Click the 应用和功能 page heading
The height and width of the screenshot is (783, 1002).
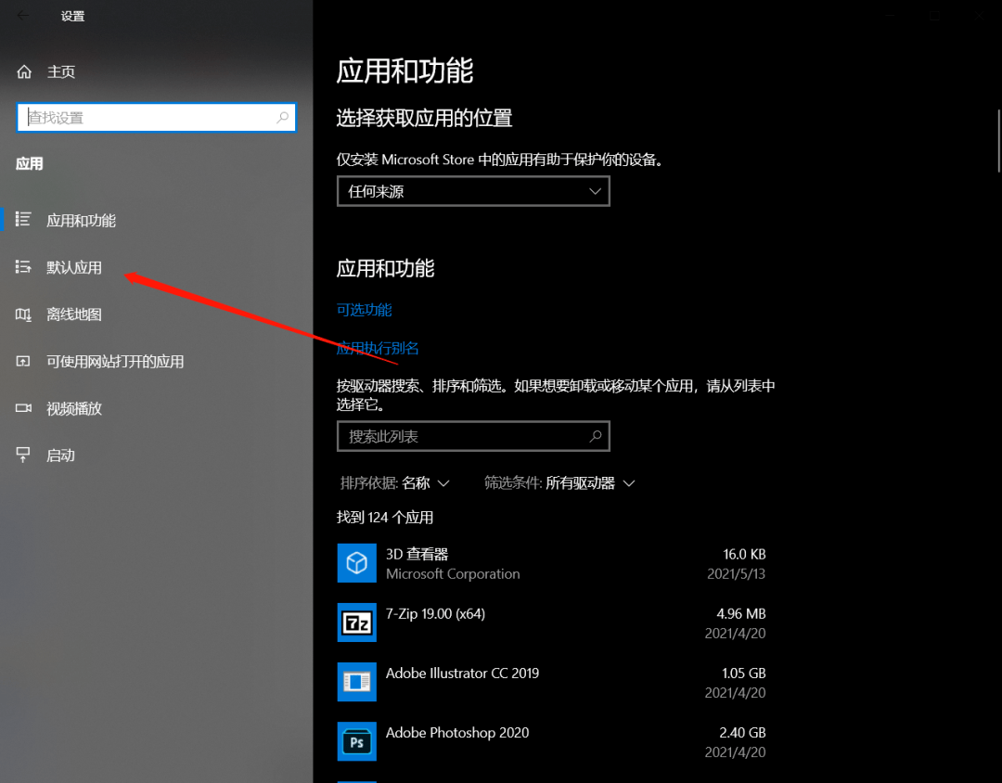pyautogui.click(x=405, y=71)
